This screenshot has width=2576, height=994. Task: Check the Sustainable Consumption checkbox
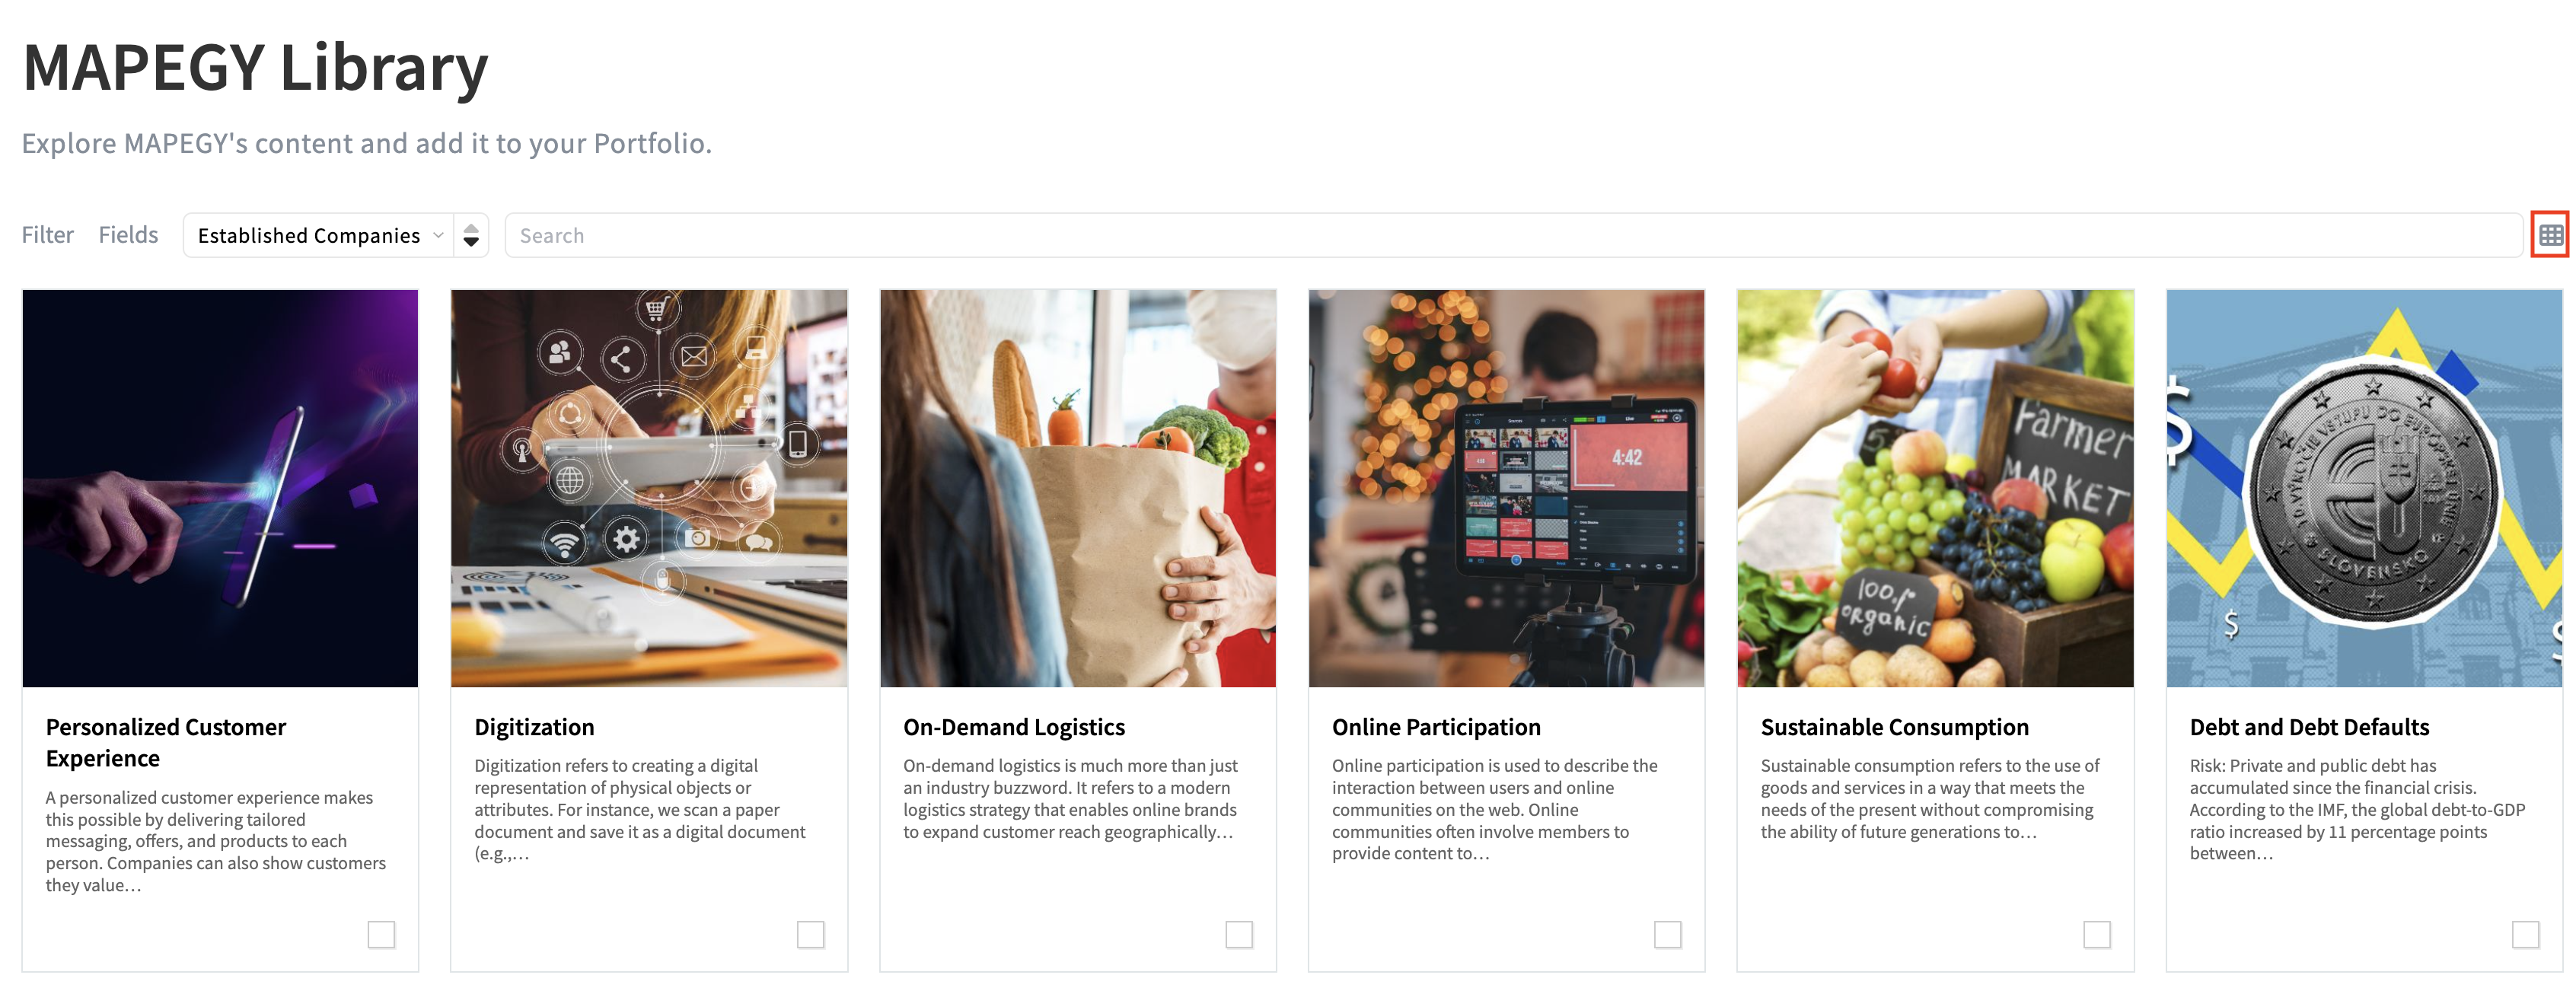tap(2096, 934)
